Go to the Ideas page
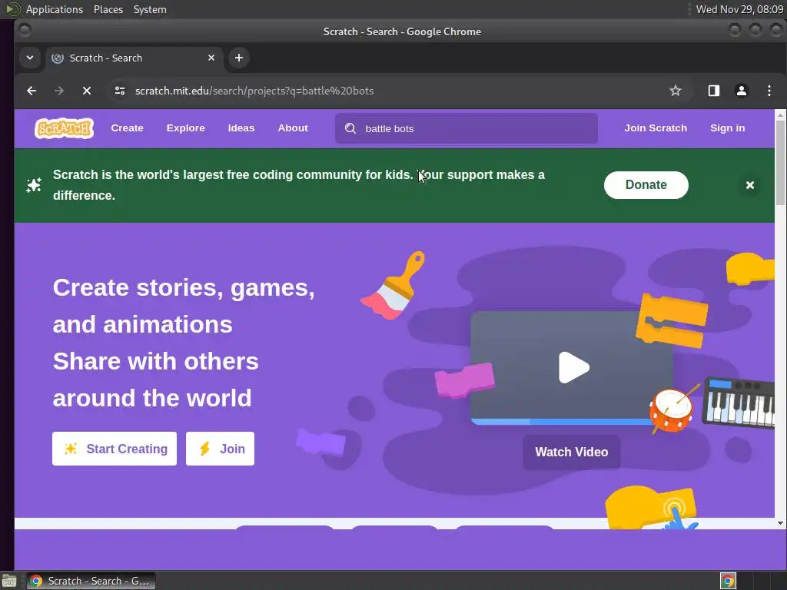 [241, 128]
